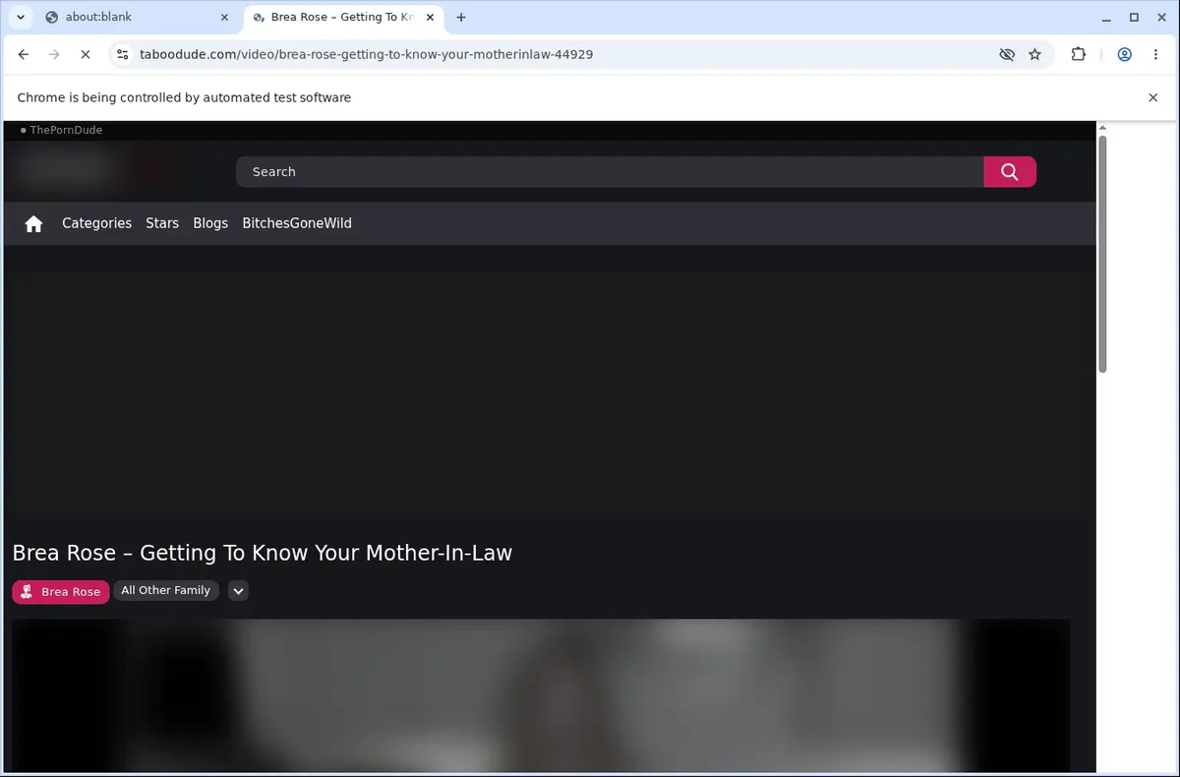Close the Brea Rose tab
Screen dimensions: 1180x777
click(x=430, y=17)
